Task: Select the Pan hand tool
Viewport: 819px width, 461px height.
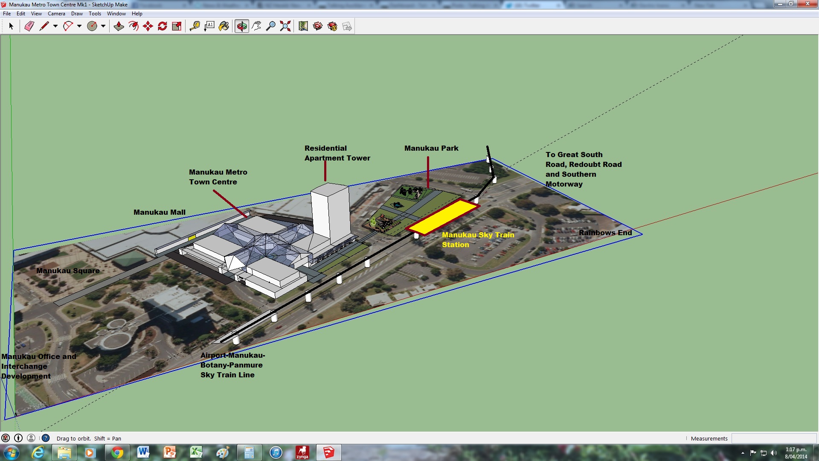Action: tap(256, 26)
